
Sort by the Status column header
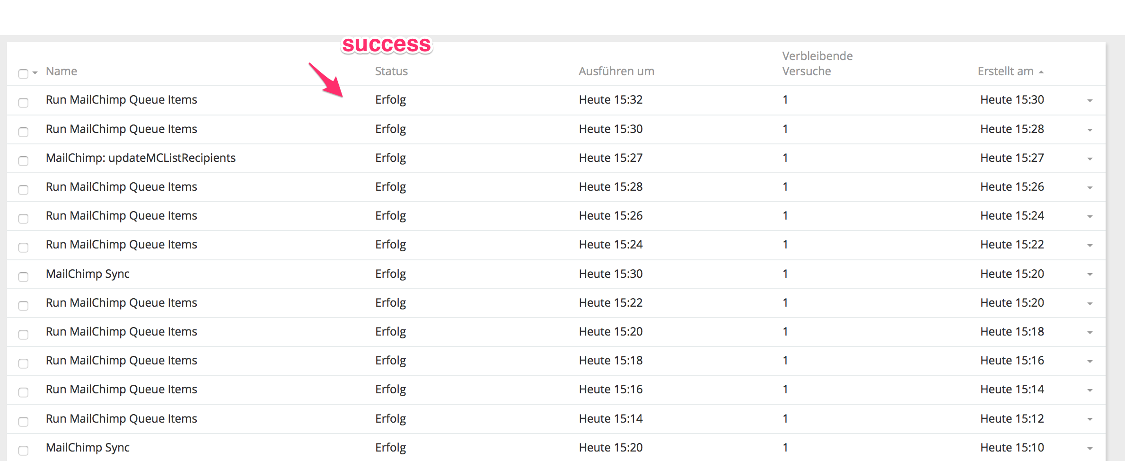pos(391,71)
